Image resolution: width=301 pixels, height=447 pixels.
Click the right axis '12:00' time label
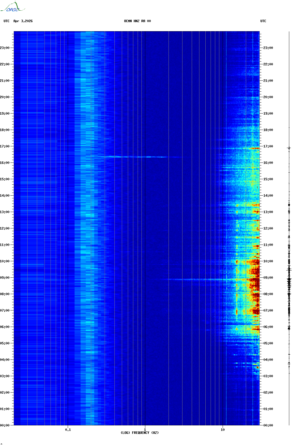click(268, 228)
